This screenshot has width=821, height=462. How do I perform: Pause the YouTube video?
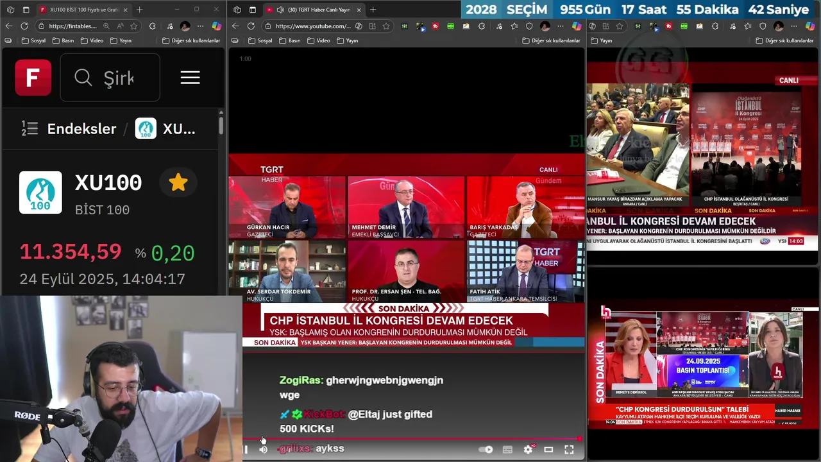[246, 449]
